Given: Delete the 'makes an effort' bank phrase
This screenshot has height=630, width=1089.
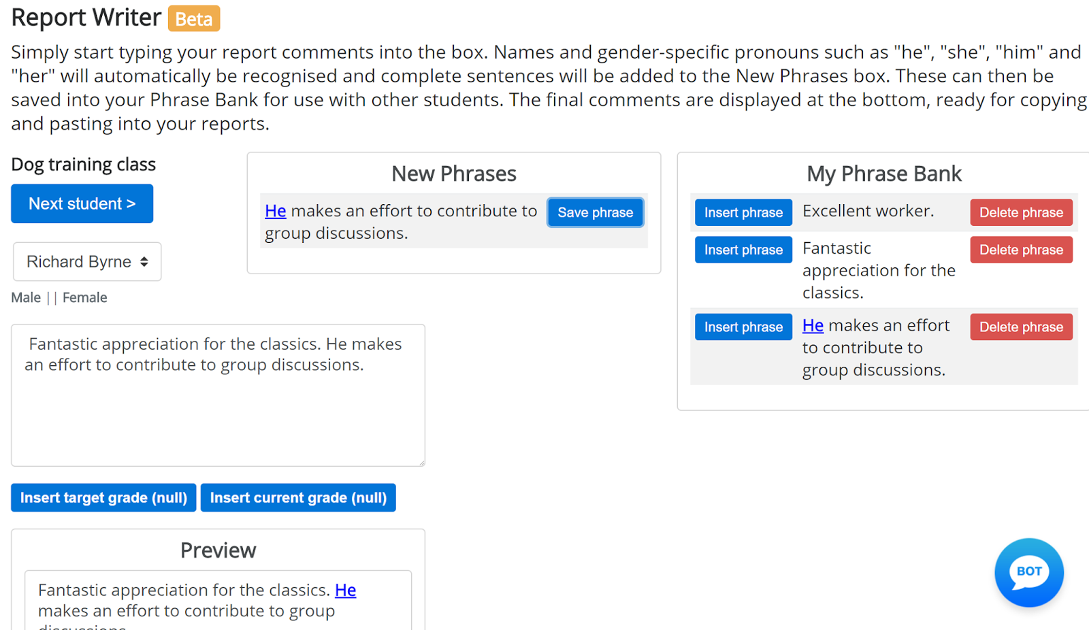Looking at the screenshot, I should pyautogui.click(x=1021, y=327).
